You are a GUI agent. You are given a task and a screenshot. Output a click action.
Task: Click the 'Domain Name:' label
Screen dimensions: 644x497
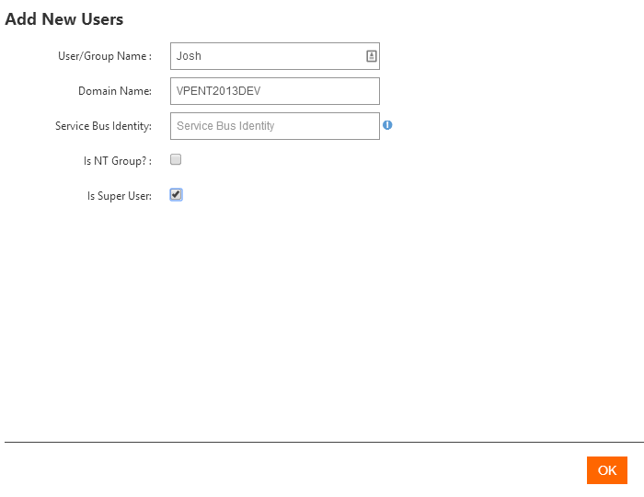point(114,91)
